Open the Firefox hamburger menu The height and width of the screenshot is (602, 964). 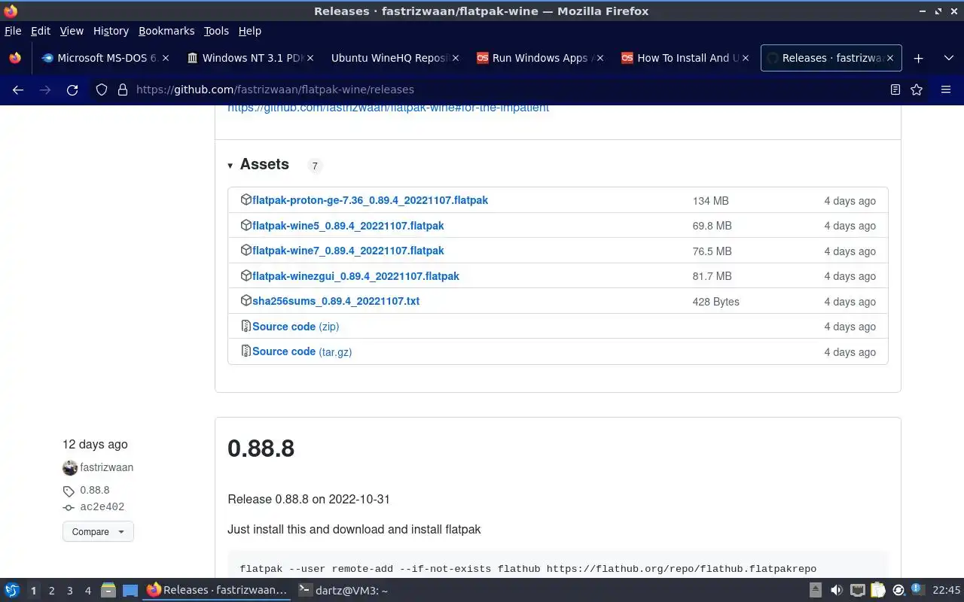coord(946,90)
